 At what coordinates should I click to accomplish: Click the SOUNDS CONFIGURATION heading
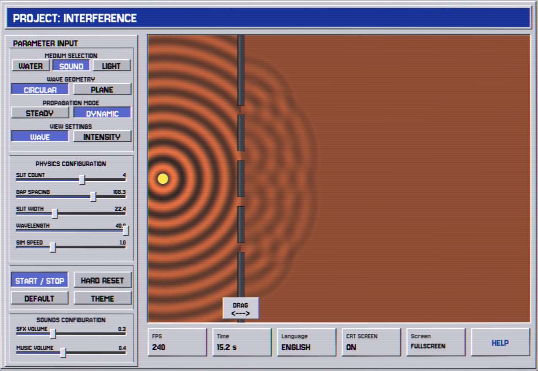[71, 320]
